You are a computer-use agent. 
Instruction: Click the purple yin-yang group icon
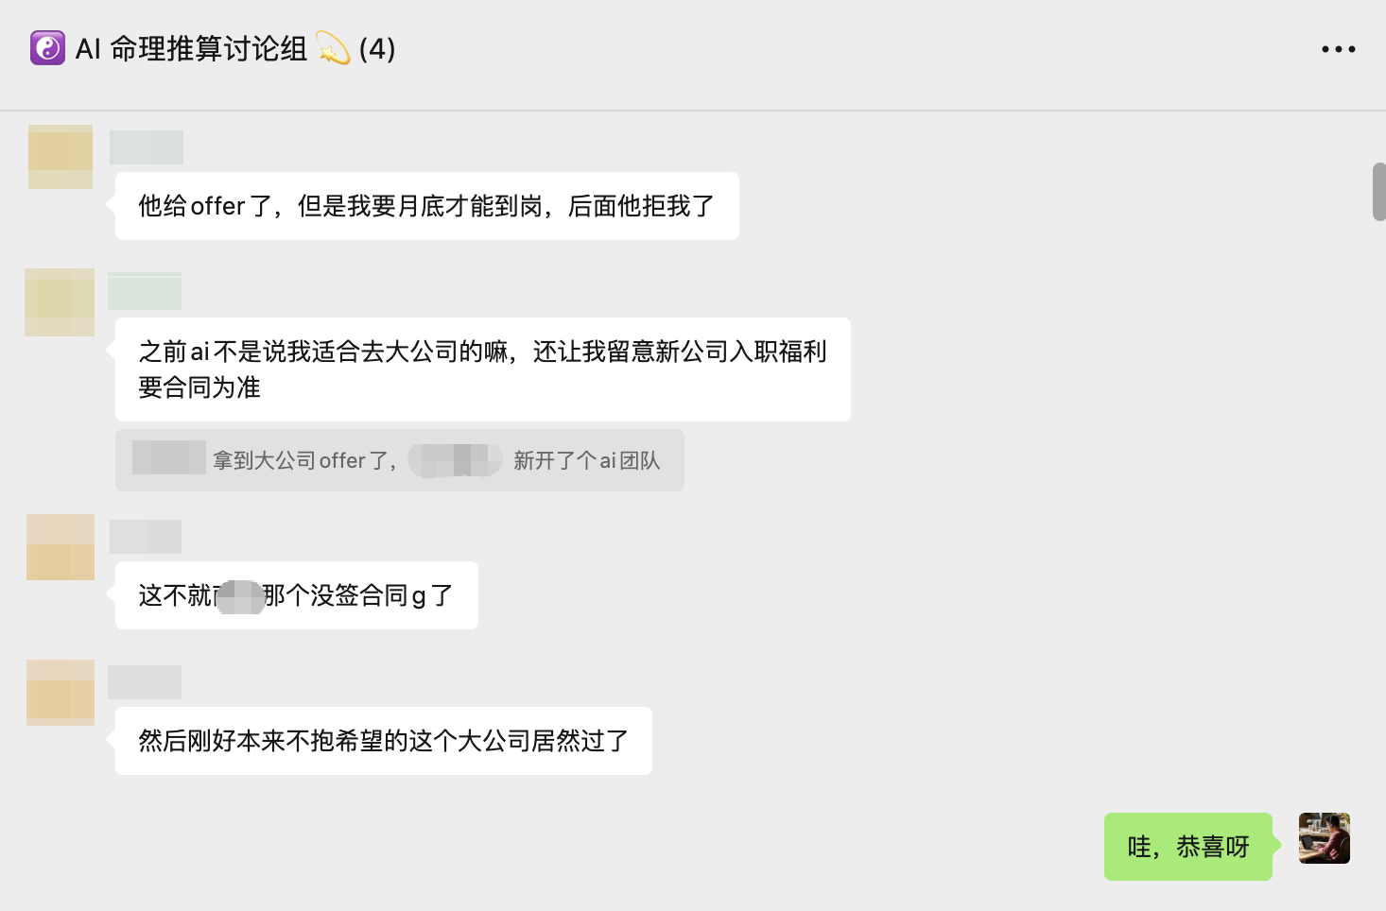pyautogui.click(x=47, y=48)
